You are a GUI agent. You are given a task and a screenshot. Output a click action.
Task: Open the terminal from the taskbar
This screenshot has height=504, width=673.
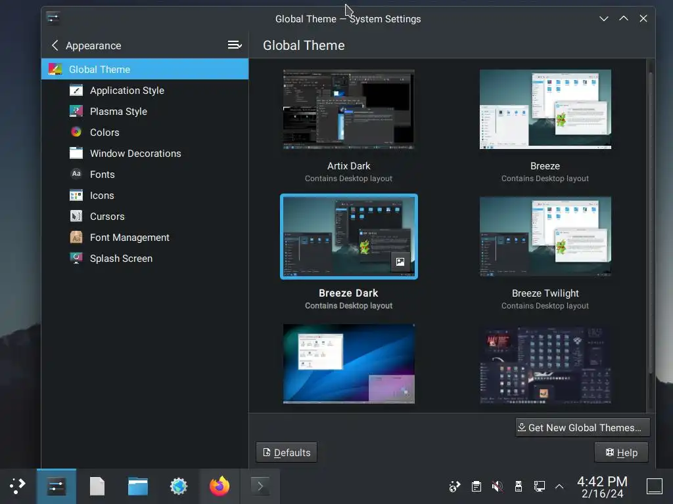click(260, 486)
